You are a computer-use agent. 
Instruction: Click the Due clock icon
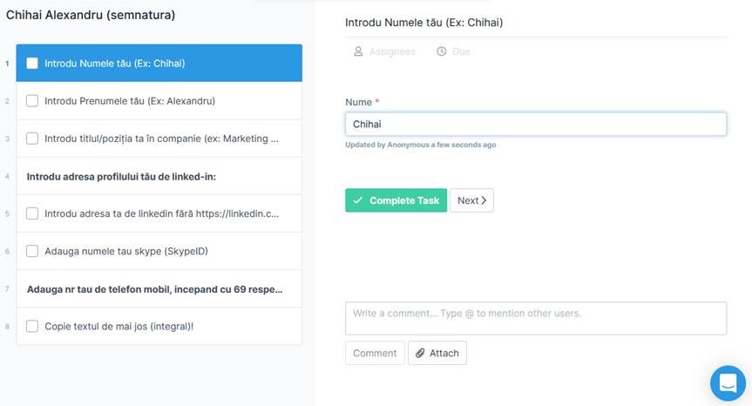point(441,52)
